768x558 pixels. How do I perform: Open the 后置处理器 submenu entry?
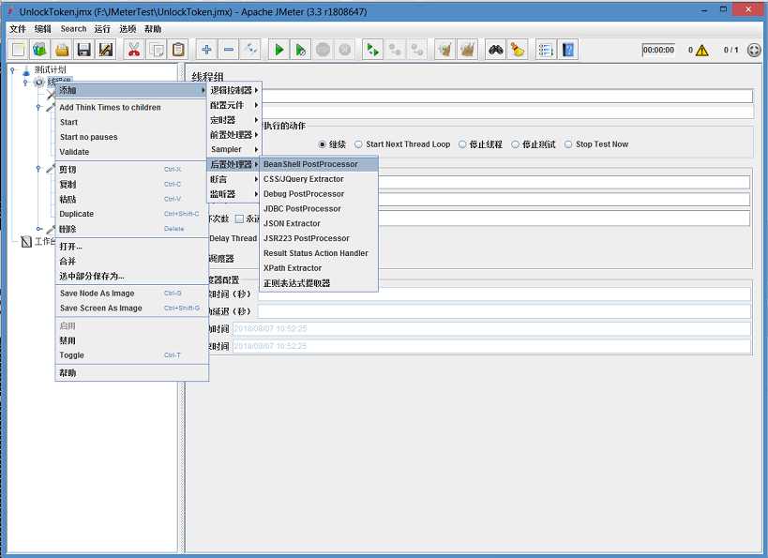(x=233, y=164)
